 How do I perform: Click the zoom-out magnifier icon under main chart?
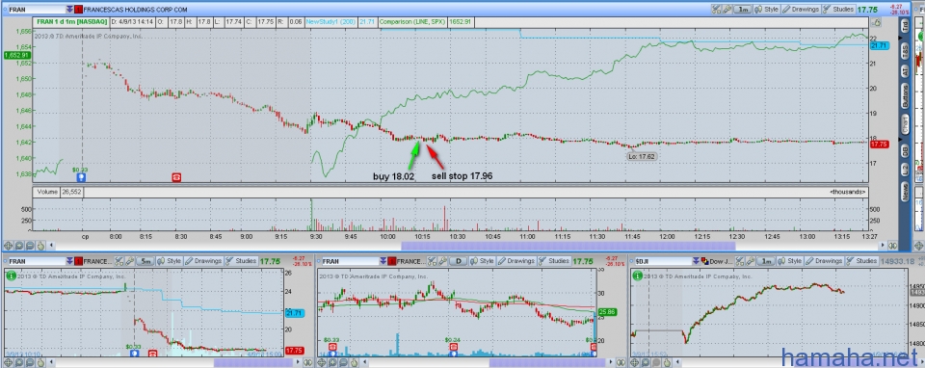click(x=30, y=246)
